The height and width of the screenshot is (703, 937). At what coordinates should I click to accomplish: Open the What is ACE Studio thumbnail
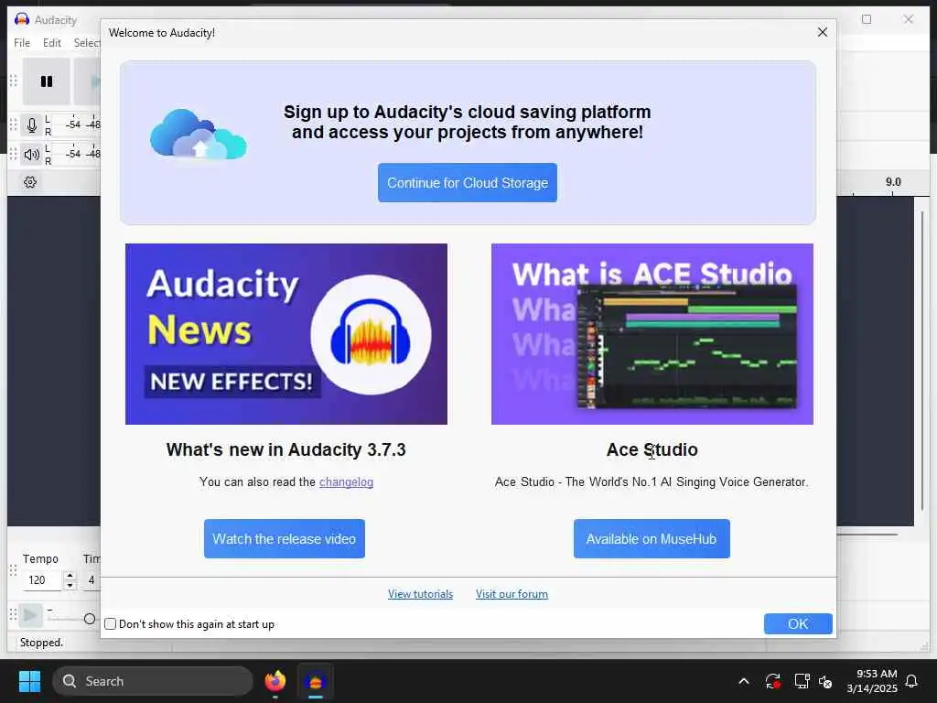[652, 333]
